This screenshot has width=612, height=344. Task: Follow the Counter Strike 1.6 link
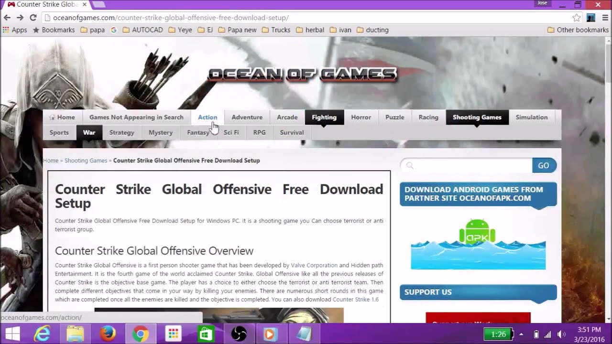[355, 300]
